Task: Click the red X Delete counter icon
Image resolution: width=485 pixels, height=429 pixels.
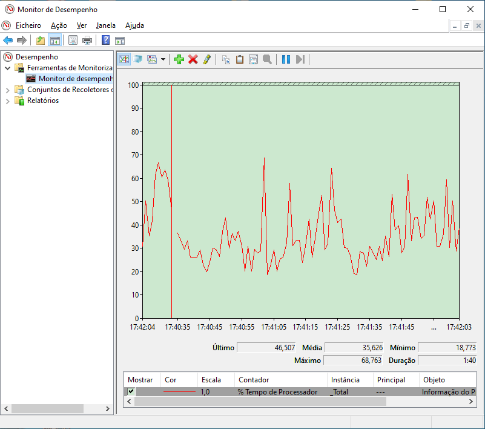Action: pyautogui.click(x=193, y=59)
